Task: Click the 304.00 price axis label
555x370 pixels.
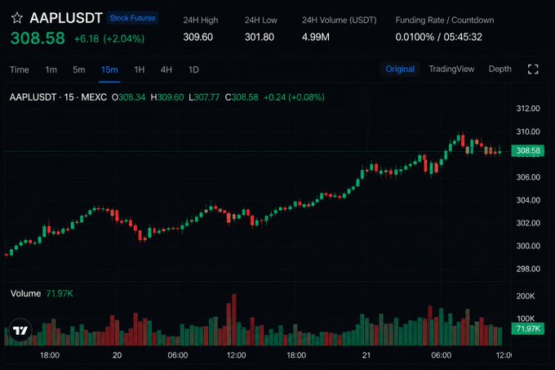Action: coord(528,200)
